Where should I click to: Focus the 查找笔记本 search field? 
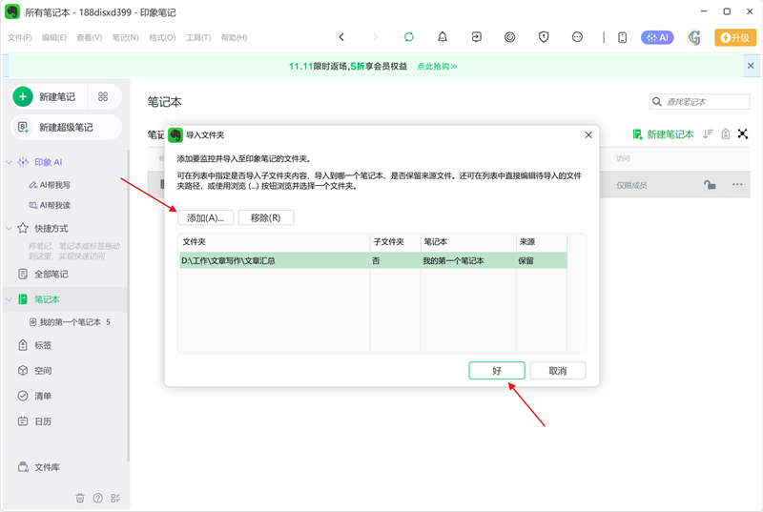tap(699, 102)
